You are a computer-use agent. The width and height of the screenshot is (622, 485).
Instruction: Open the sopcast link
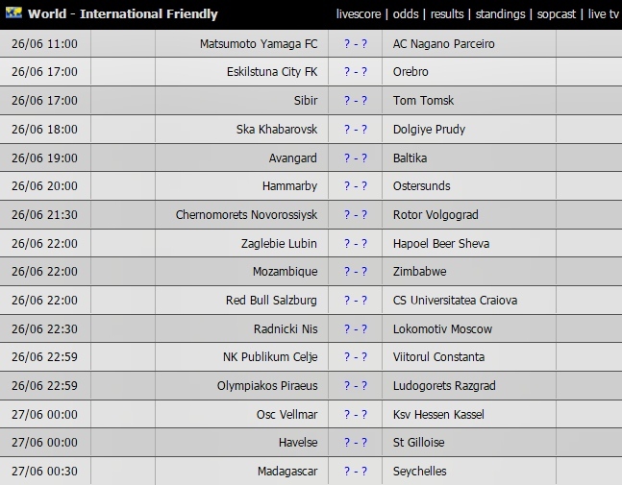[556, 14]
